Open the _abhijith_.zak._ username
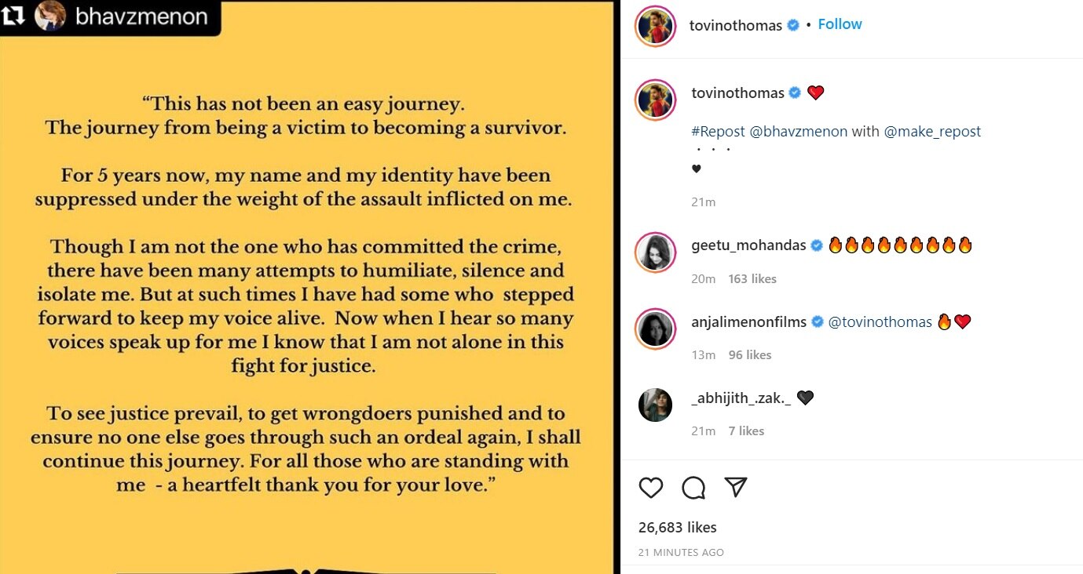Screen dimensions: 1083x574 pyautogui.click(x=741, y=398)
